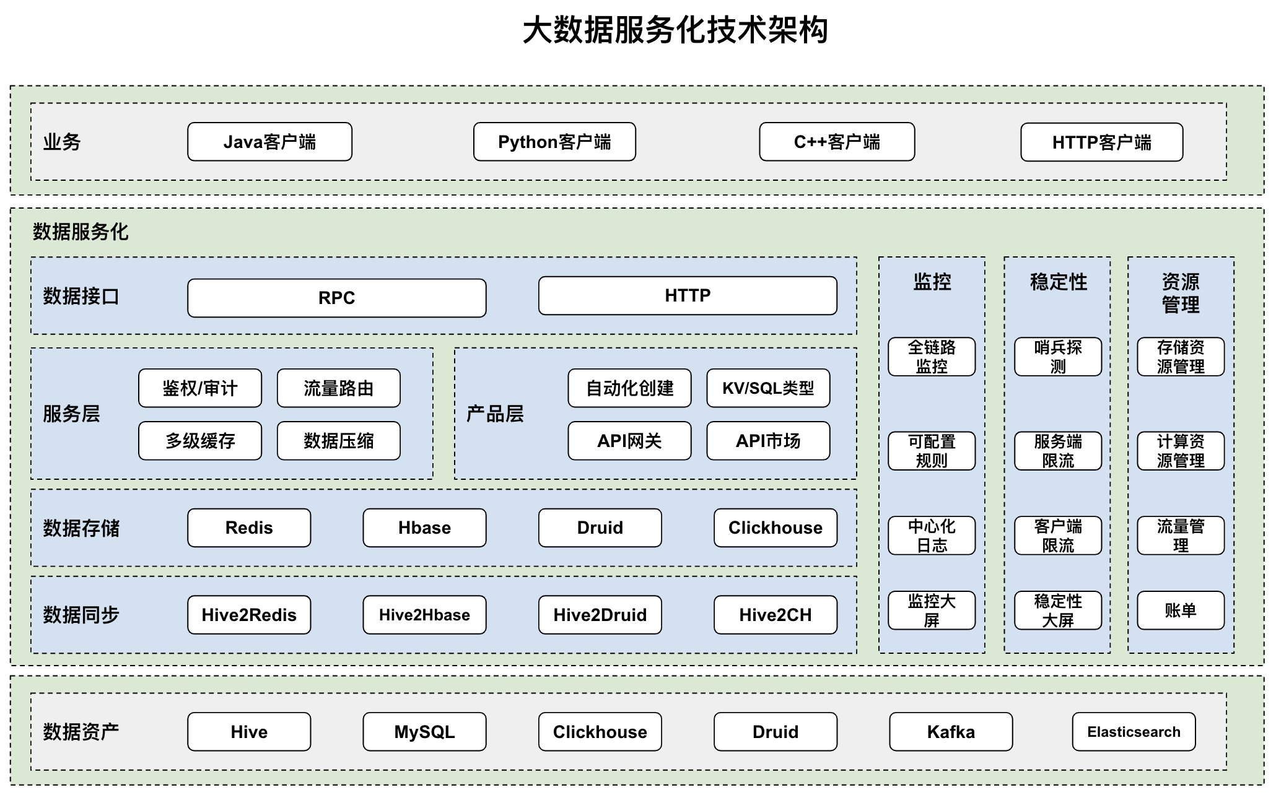Click the API网关 box

coord(629,441)
